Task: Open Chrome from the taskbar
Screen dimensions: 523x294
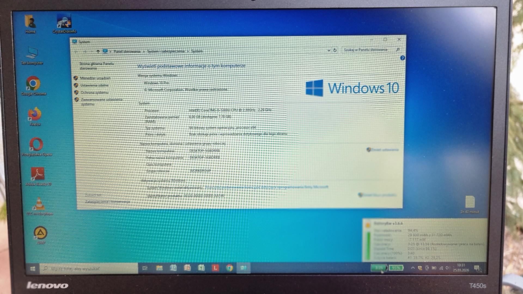Action: tap(229, 268)
